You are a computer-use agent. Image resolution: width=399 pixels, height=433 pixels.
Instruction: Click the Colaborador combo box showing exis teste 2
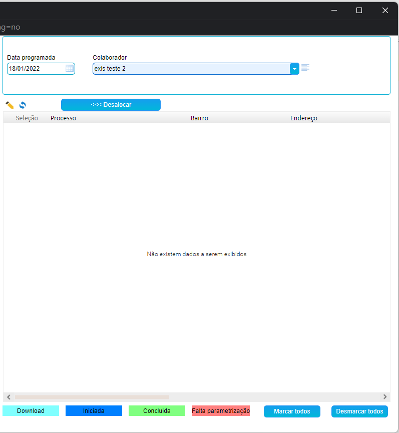190,69
